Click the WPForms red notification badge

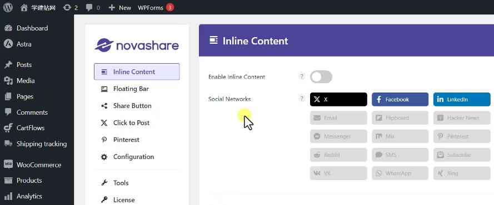[x=170, y=8]
